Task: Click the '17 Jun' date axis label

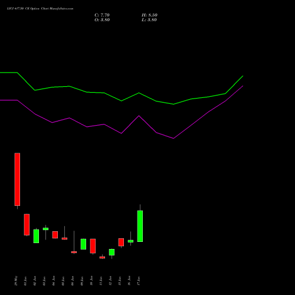Action: click(x=139, y=281)
